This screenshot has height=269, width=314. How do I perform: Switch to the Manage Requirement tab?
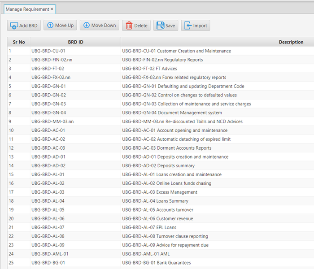pos(27,9)
